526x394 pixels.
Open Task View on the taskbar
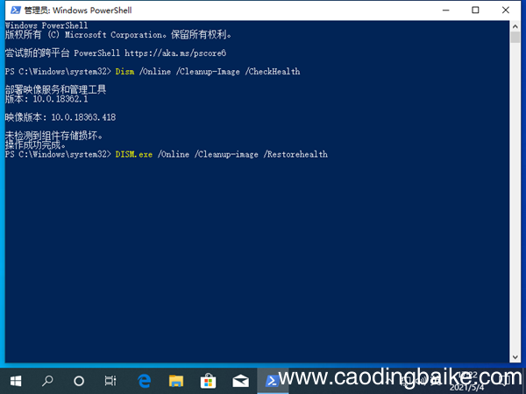(110, 380)
